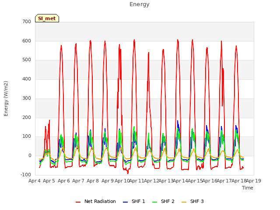Click the 600 y-axis tick label
Image resolution: width=280 pixels, height=210 pixels.
(27, 41)
